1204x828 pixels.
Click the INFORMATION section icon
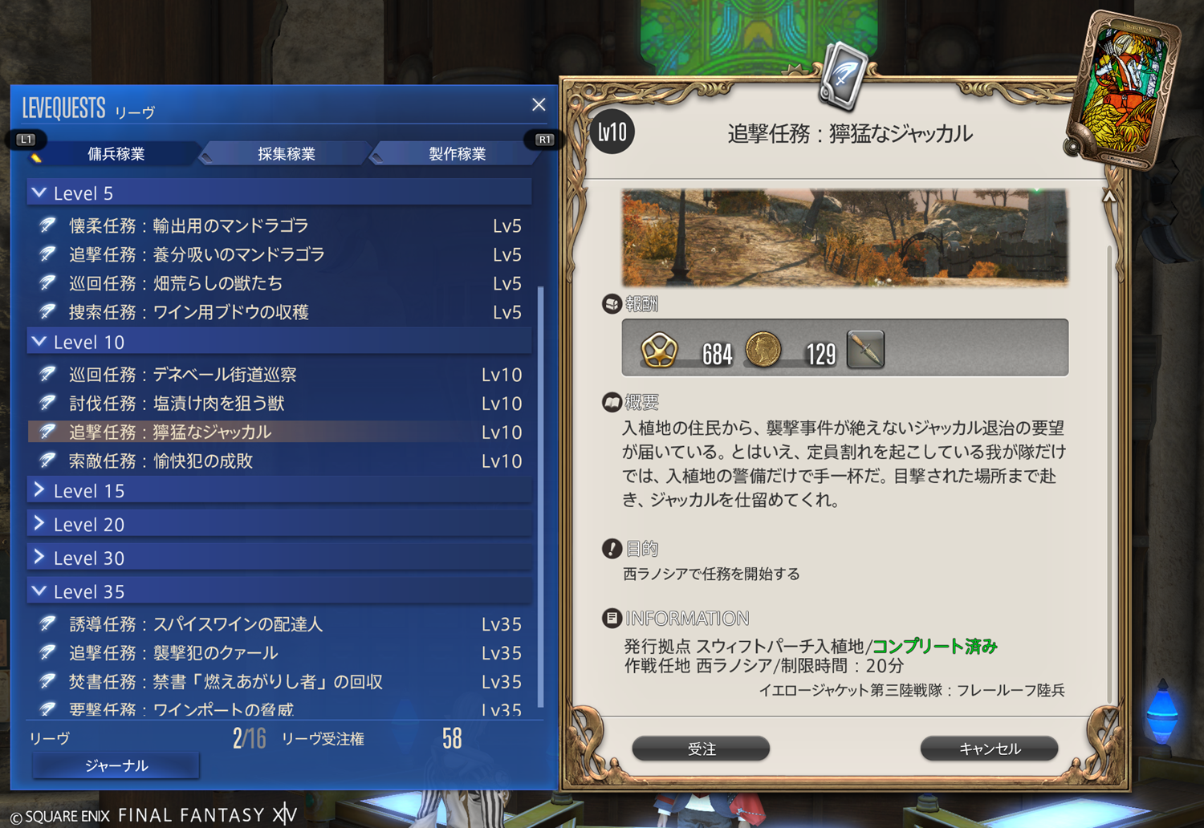[x=612, y=618]
